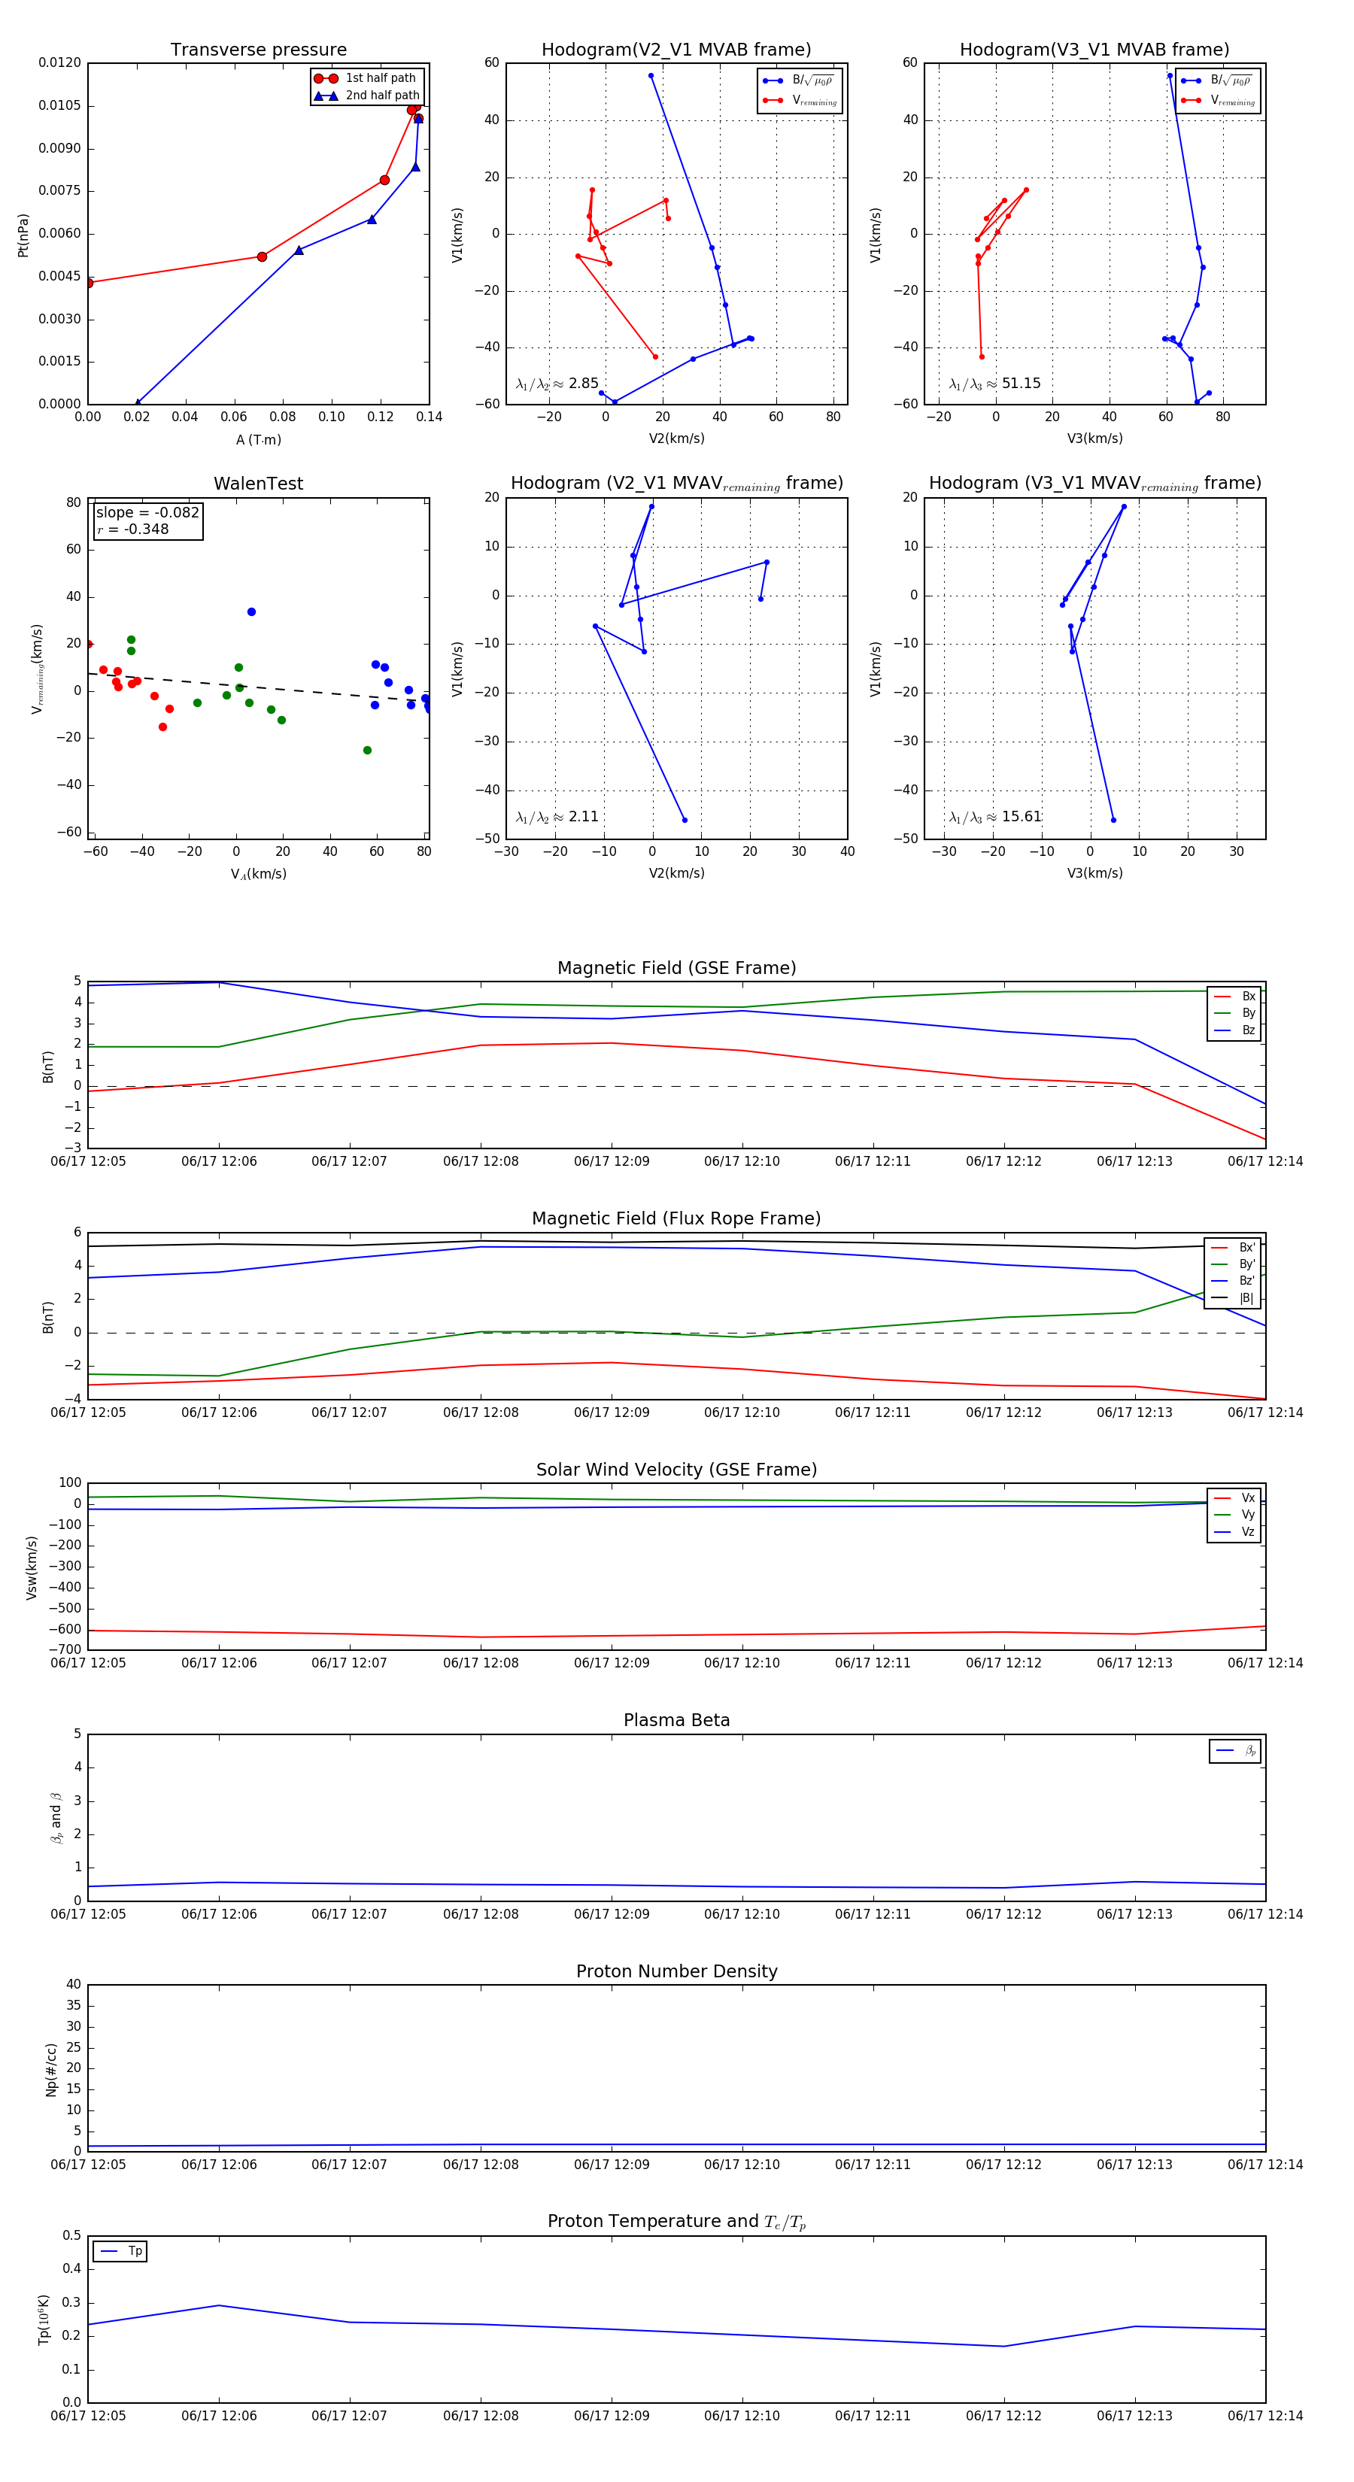
Task: Click the B/√μ₀ρ legend entry in V2_V1 MVAB hodogram
Action: (x=799, y=81)
